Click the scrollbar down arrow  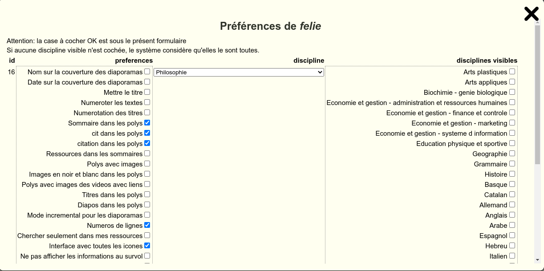click(537, 259)
